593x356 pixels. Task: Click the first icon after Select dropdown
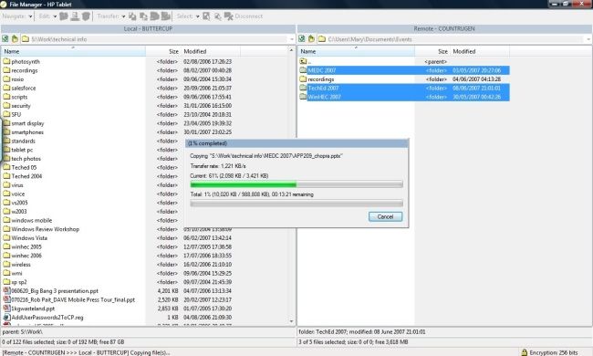[x=206, y=16]
